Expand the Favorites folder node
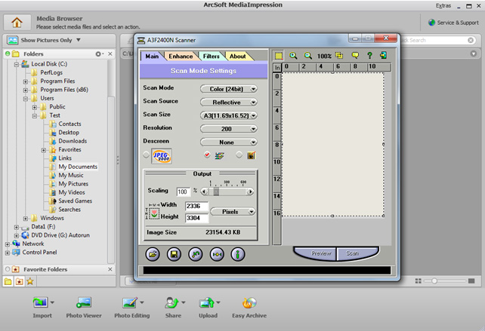This screenshot has width=485, height=331. click(x=44, y=150)
